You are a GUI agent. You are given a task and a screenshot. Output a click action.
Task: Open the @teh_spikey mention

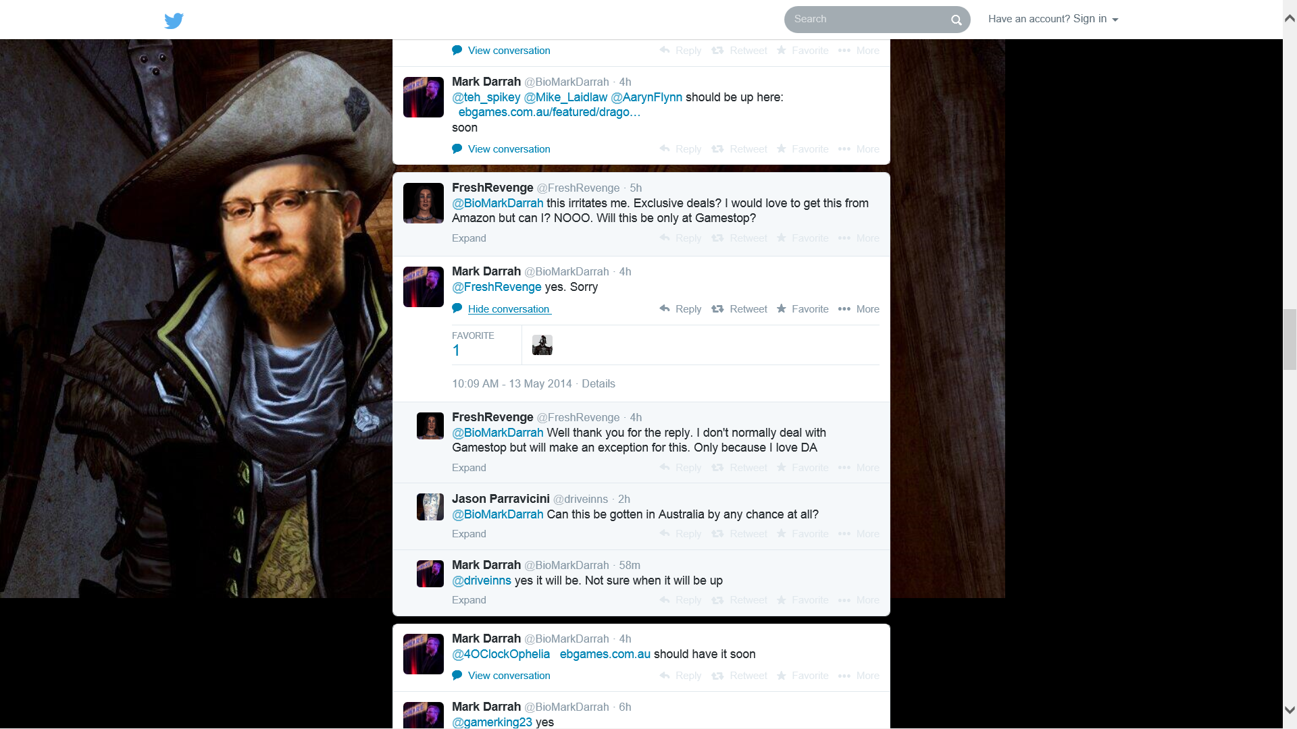[x=486, y=97]
